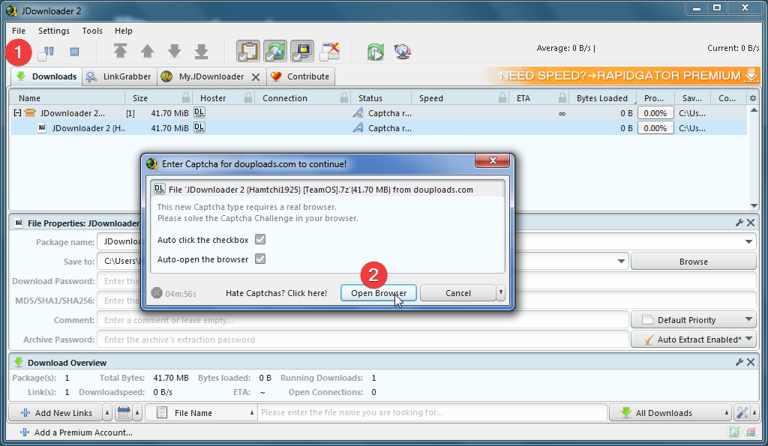The image size is (768, 446).
Task: Click Hate Captchas? Click here! link
Action: [x=276, y=293]
